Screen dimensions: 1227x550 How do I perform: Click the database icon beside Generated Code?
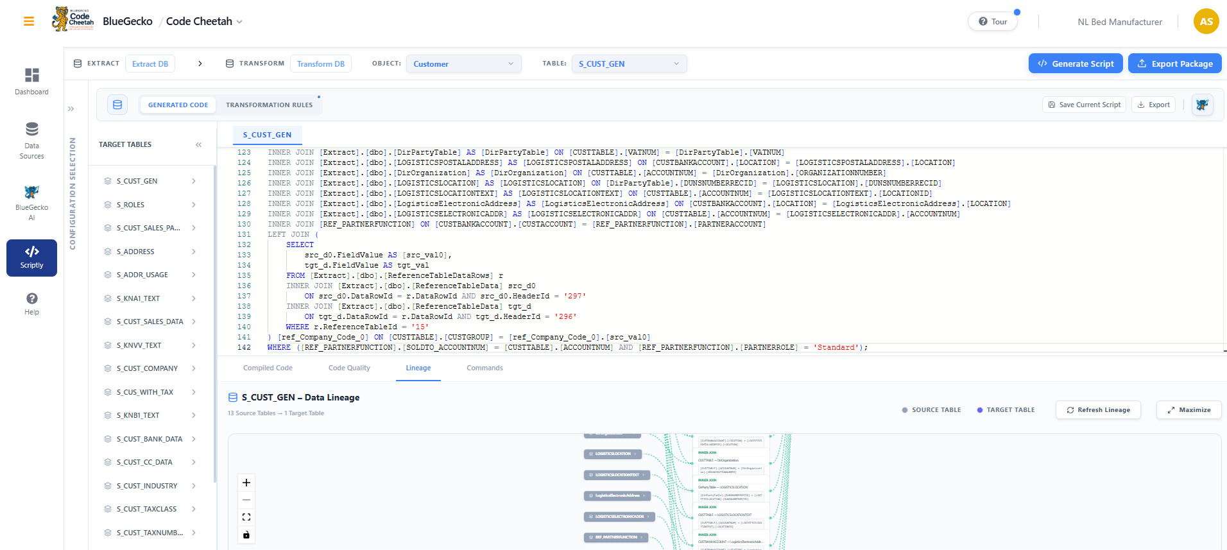point(117,105)
